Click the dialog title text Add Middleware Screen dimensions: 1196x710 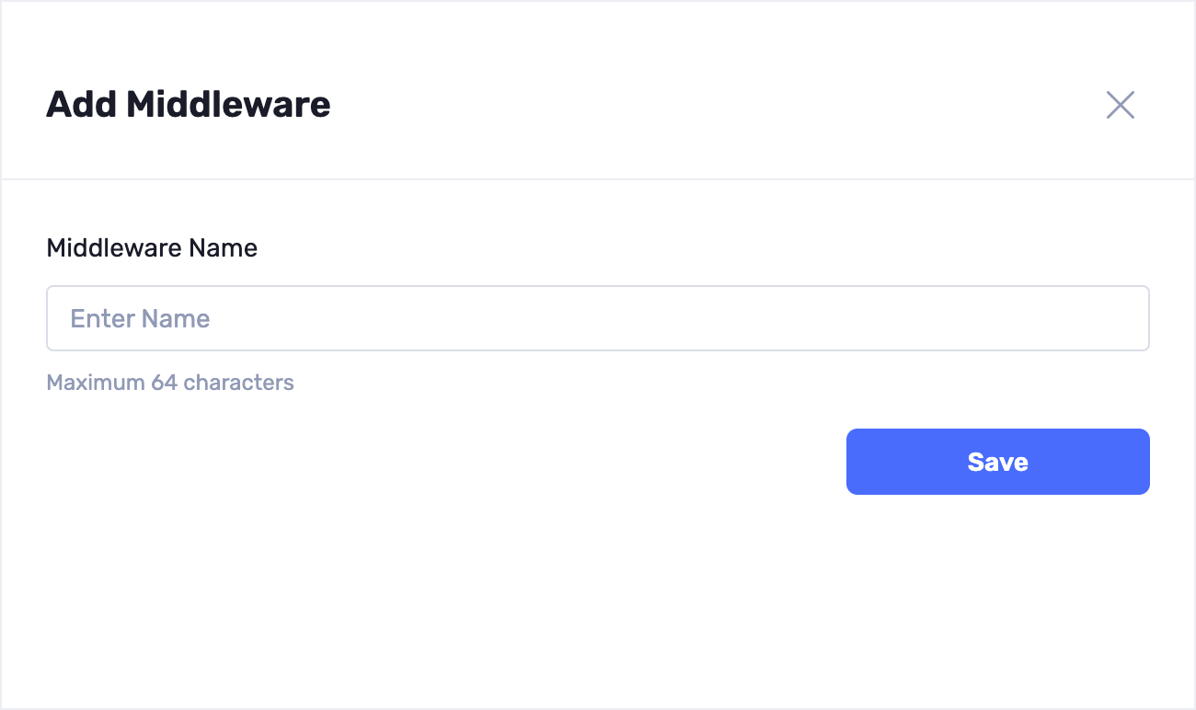189,105
